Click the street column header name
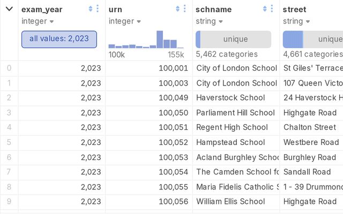Viewport: 343px width, 214px height. click(x=294, y=9)
